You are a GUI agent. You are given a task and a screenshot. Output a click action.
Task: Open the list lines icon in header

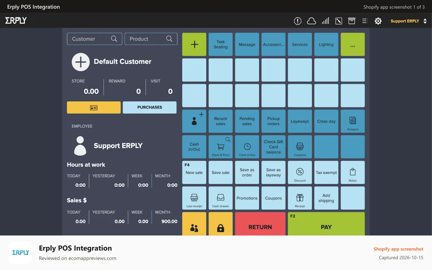point(365,21)
